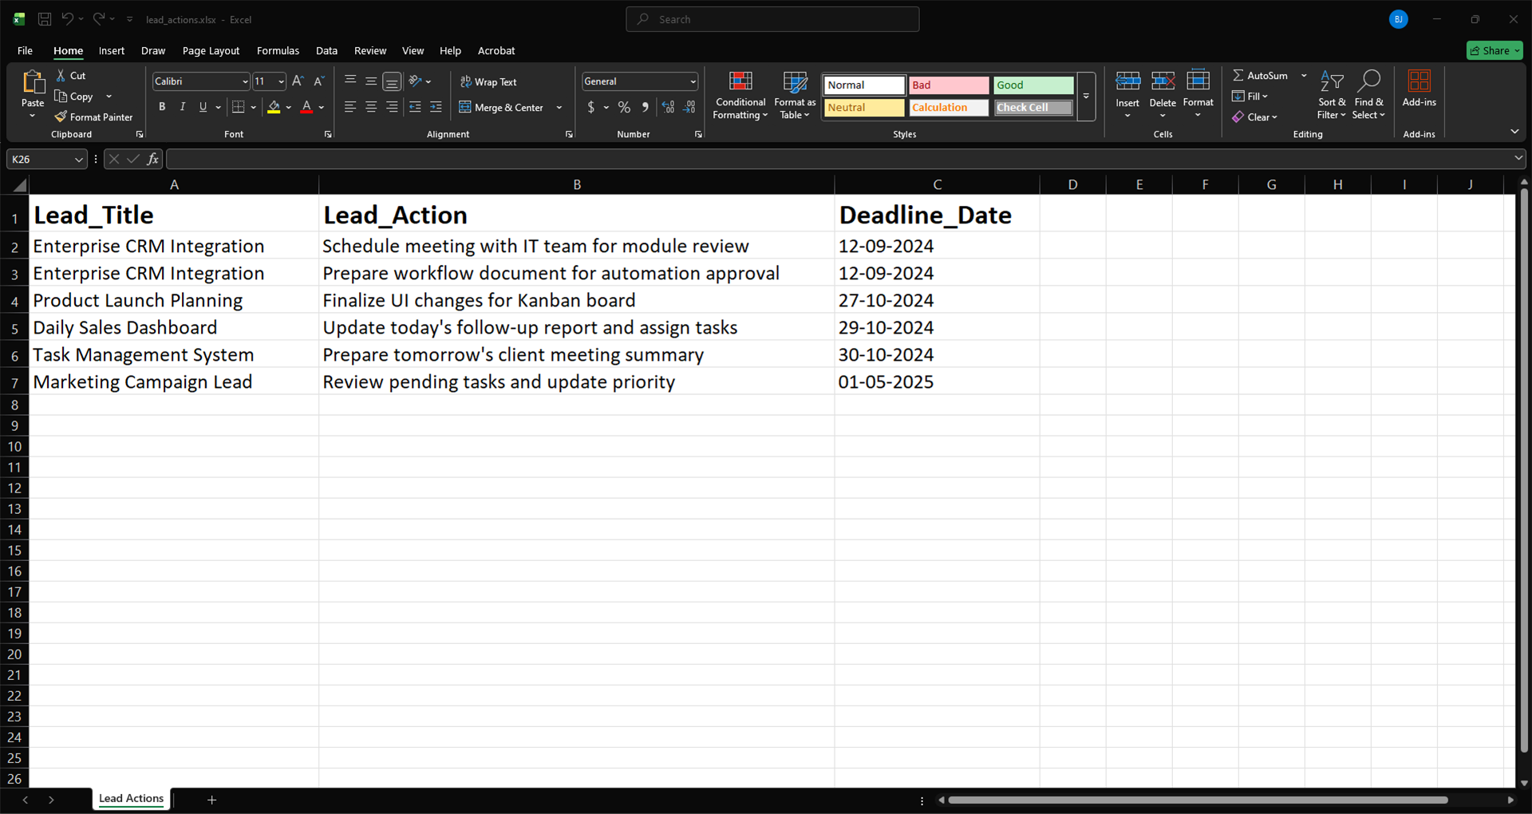The width and height of the screenshot is (1532, 814).
Task: Toggle Bold formatting
Action: pos(162,107)
